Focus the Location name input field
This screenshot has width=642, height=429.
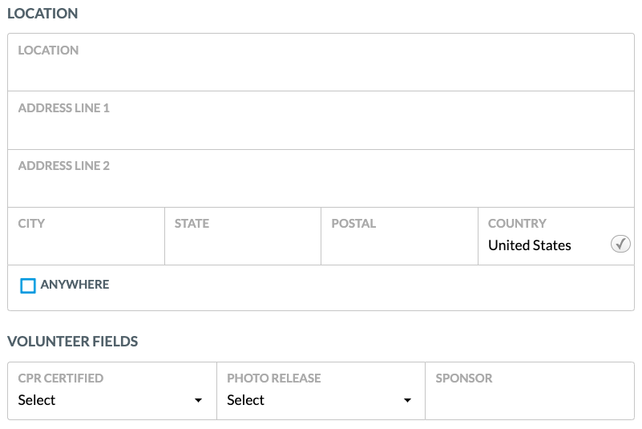[x=321, y=63]
